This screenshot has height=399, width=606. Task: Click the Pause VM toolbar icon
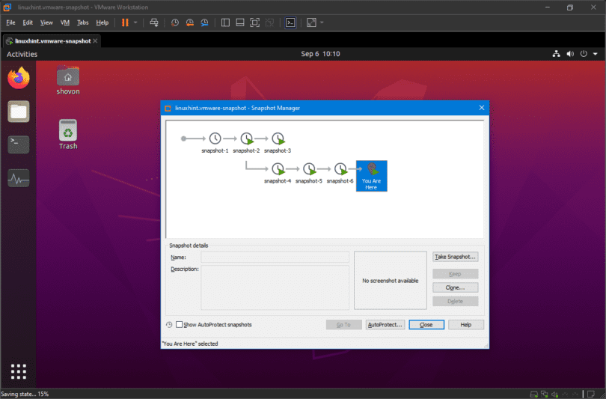pyautogui.click(x=125, y=22)
